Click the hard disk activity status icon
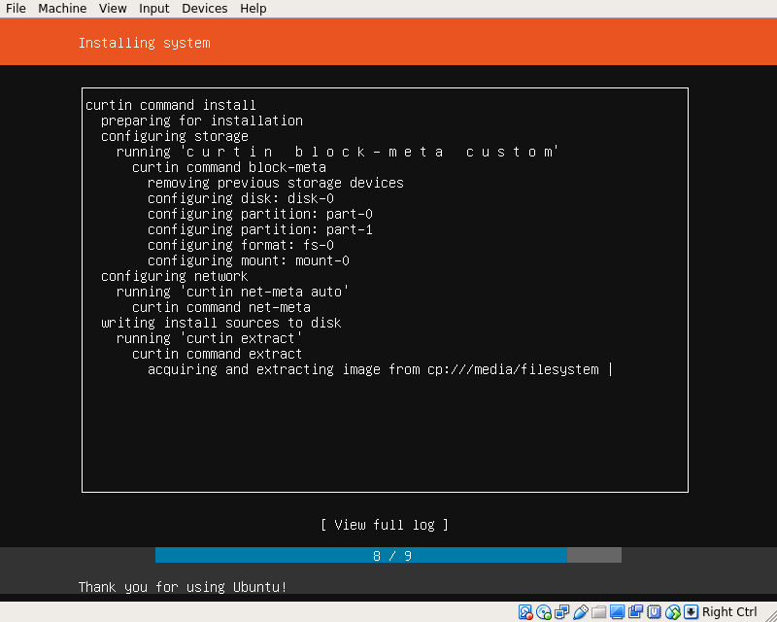This screenshot has width=777, height=622. [x=525, y=612]
